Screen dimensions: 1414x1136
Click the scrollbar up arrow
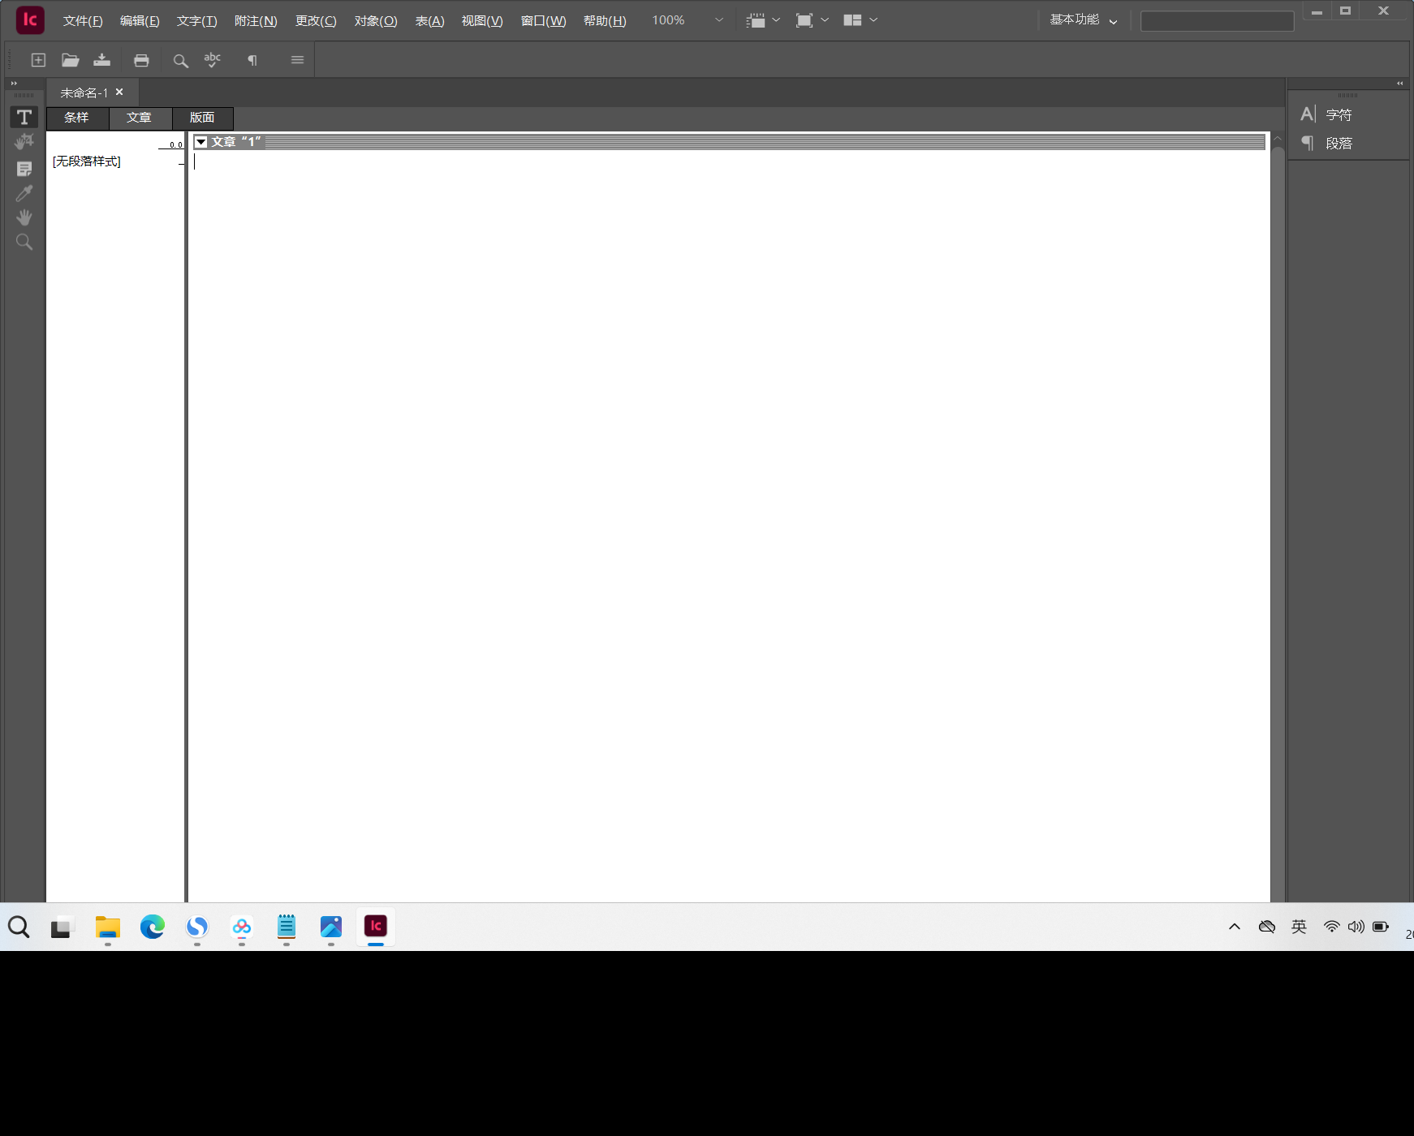pos(1278,140)
